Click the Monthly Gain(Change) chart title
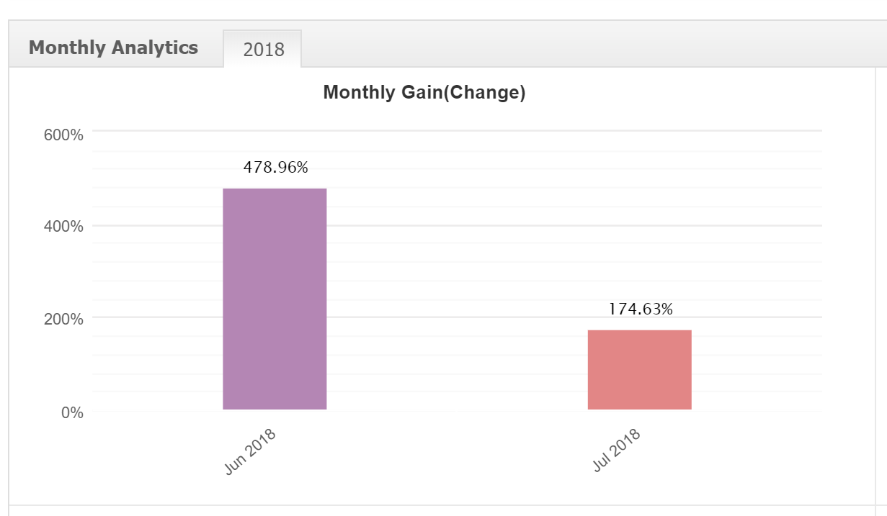This screenshot has height=516, width=887. point(424,93)
